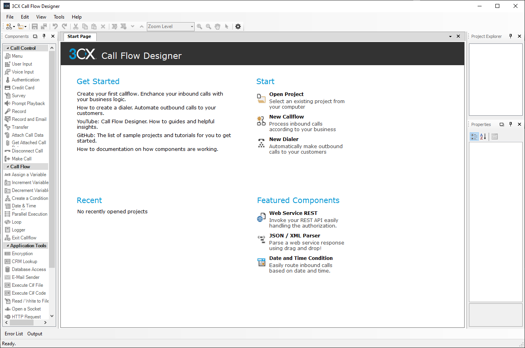Click the Open Project link

tap(287, 94)
